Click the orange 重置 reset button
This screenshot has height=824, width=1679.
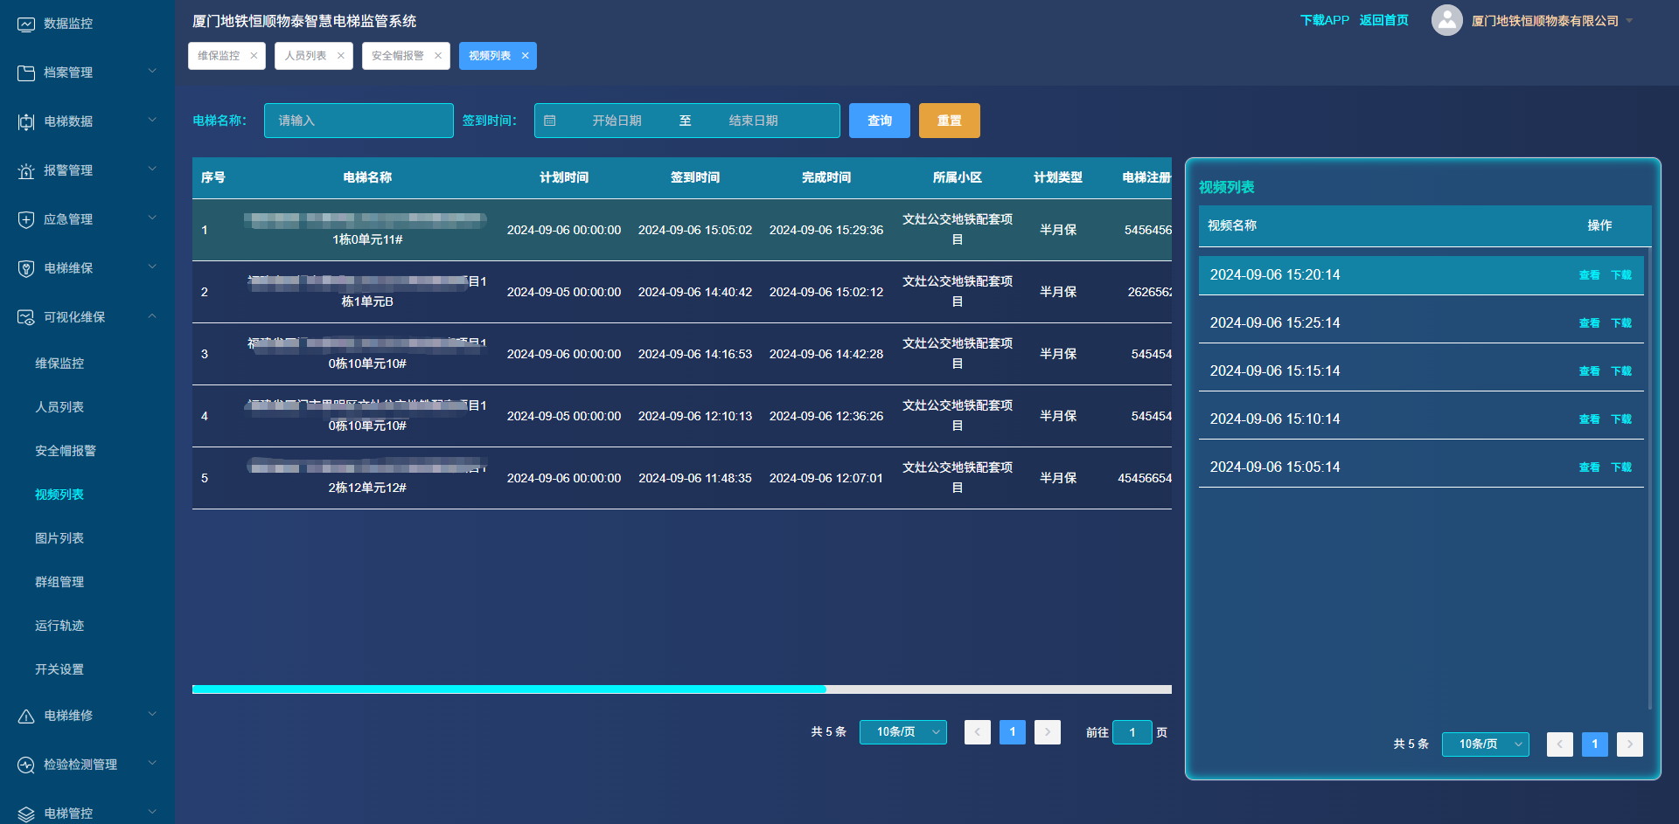click(949, 121)
